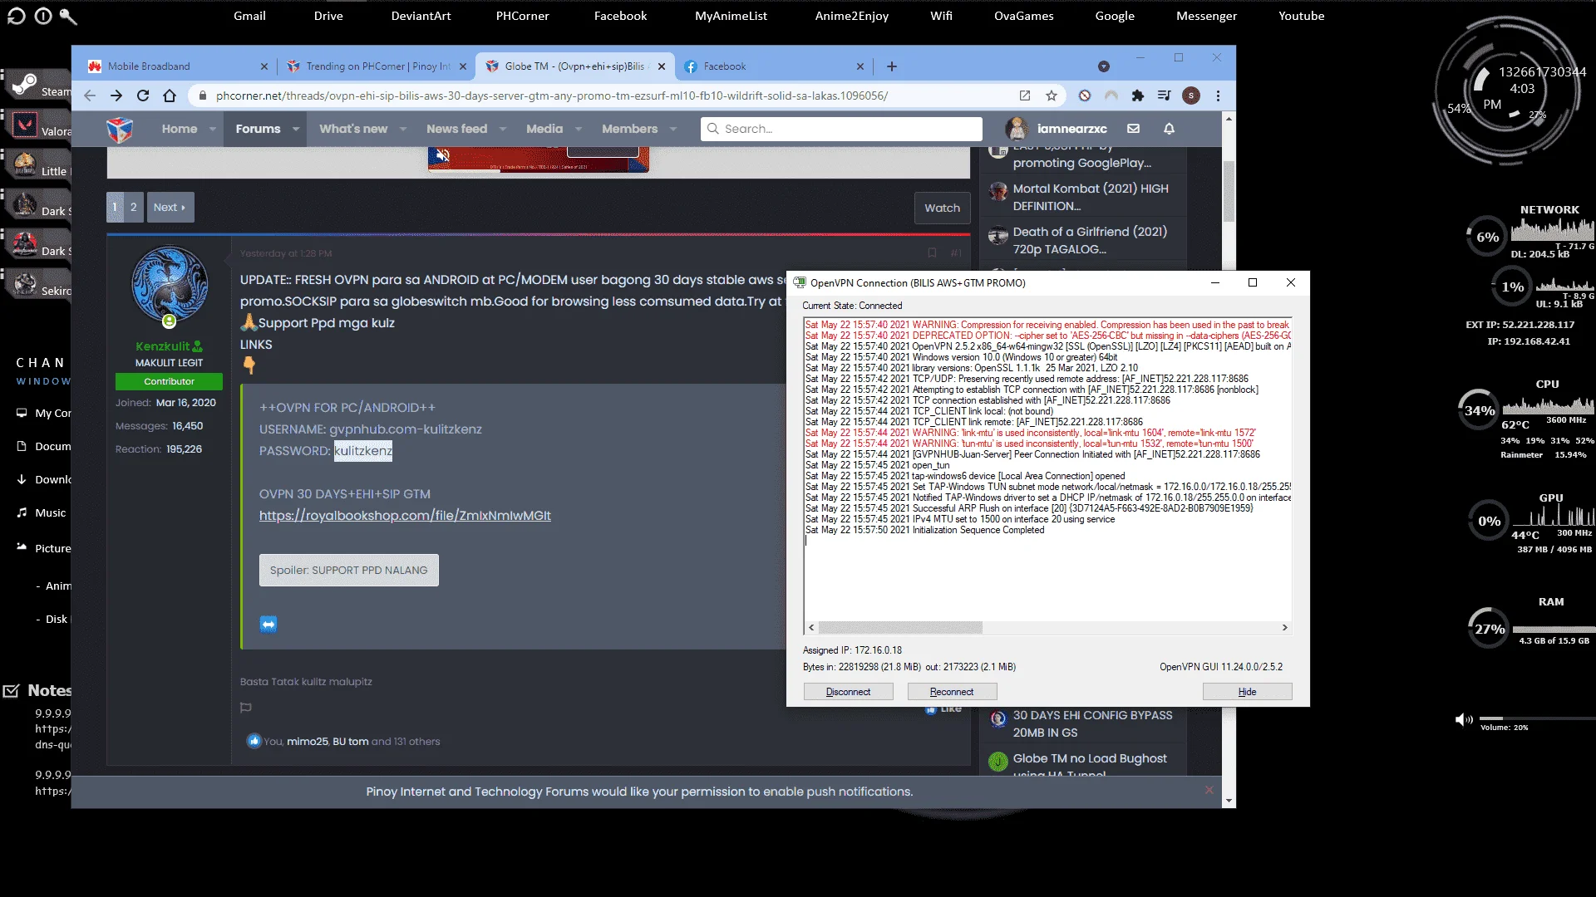
Task: Click Disconnect in OpenVPN window
Action: pos(848,692)
